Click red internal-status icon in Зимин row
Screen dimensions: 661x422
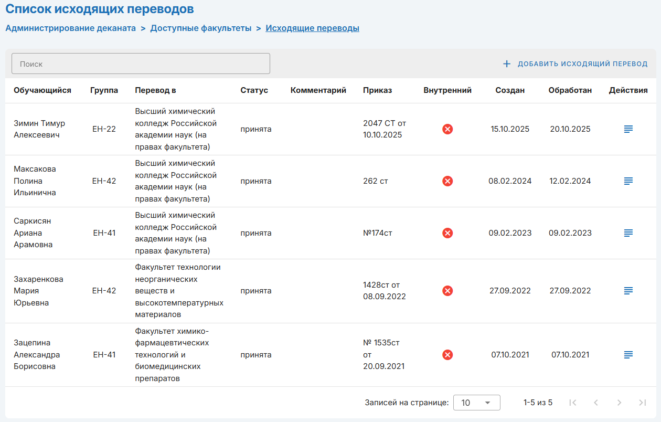pos(447,129)
